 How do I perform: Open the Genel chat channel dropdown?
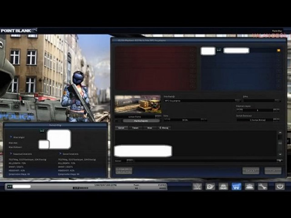tap(129, 160)
